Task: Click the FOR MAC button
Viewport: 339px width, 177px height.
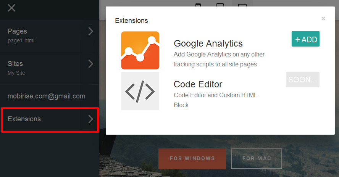Action: coord(257,159)
